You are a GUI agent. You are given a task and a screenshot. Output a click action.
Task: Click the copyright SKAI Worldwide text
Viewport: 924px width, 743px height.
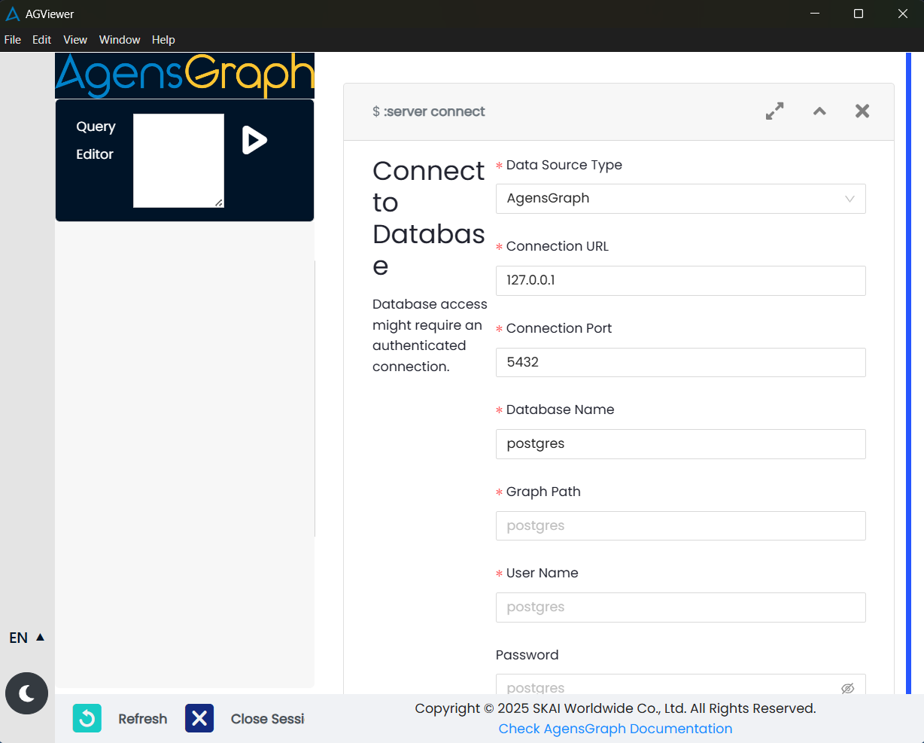(615, 708)
